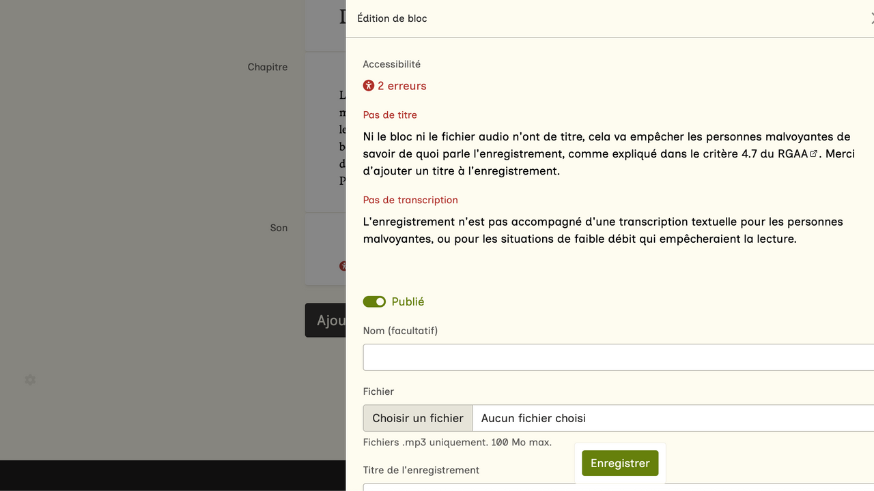Click the accessibility icon beside 2 erreurs
Screen dimensions: 874x491
tap(369, 86)
